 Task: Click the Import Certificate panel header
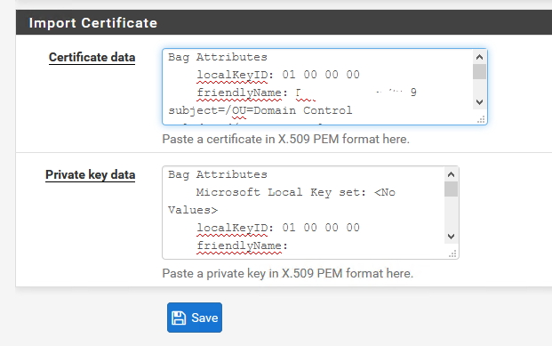[x=284, y=22]
